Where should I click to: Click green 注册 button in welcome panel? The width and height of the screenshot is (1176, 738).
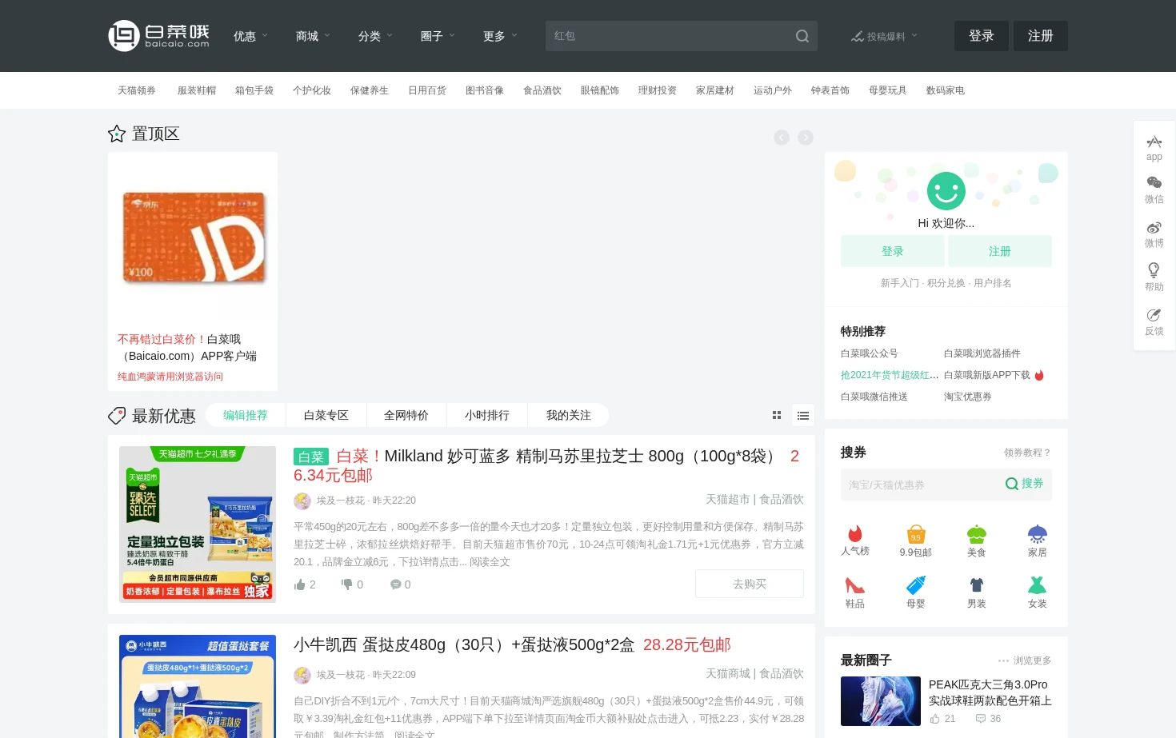(1000, 251)
